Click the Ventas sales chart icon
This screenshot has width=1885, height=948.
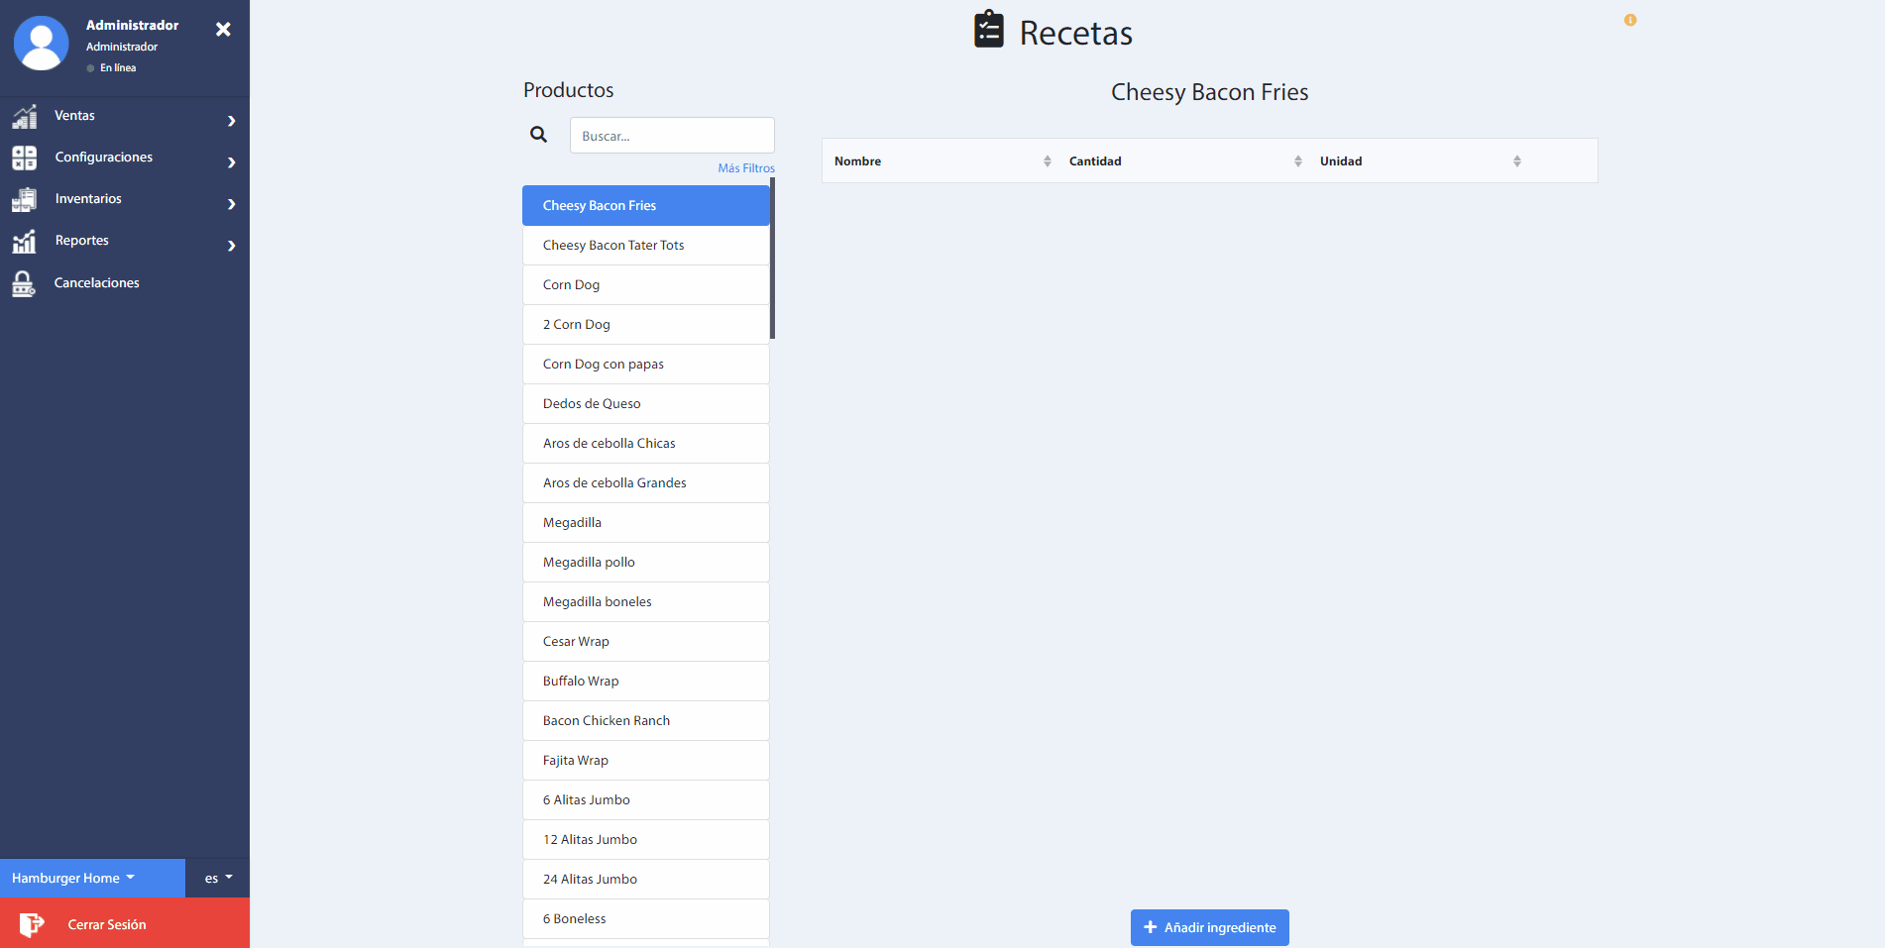click(x=25, y=117)
